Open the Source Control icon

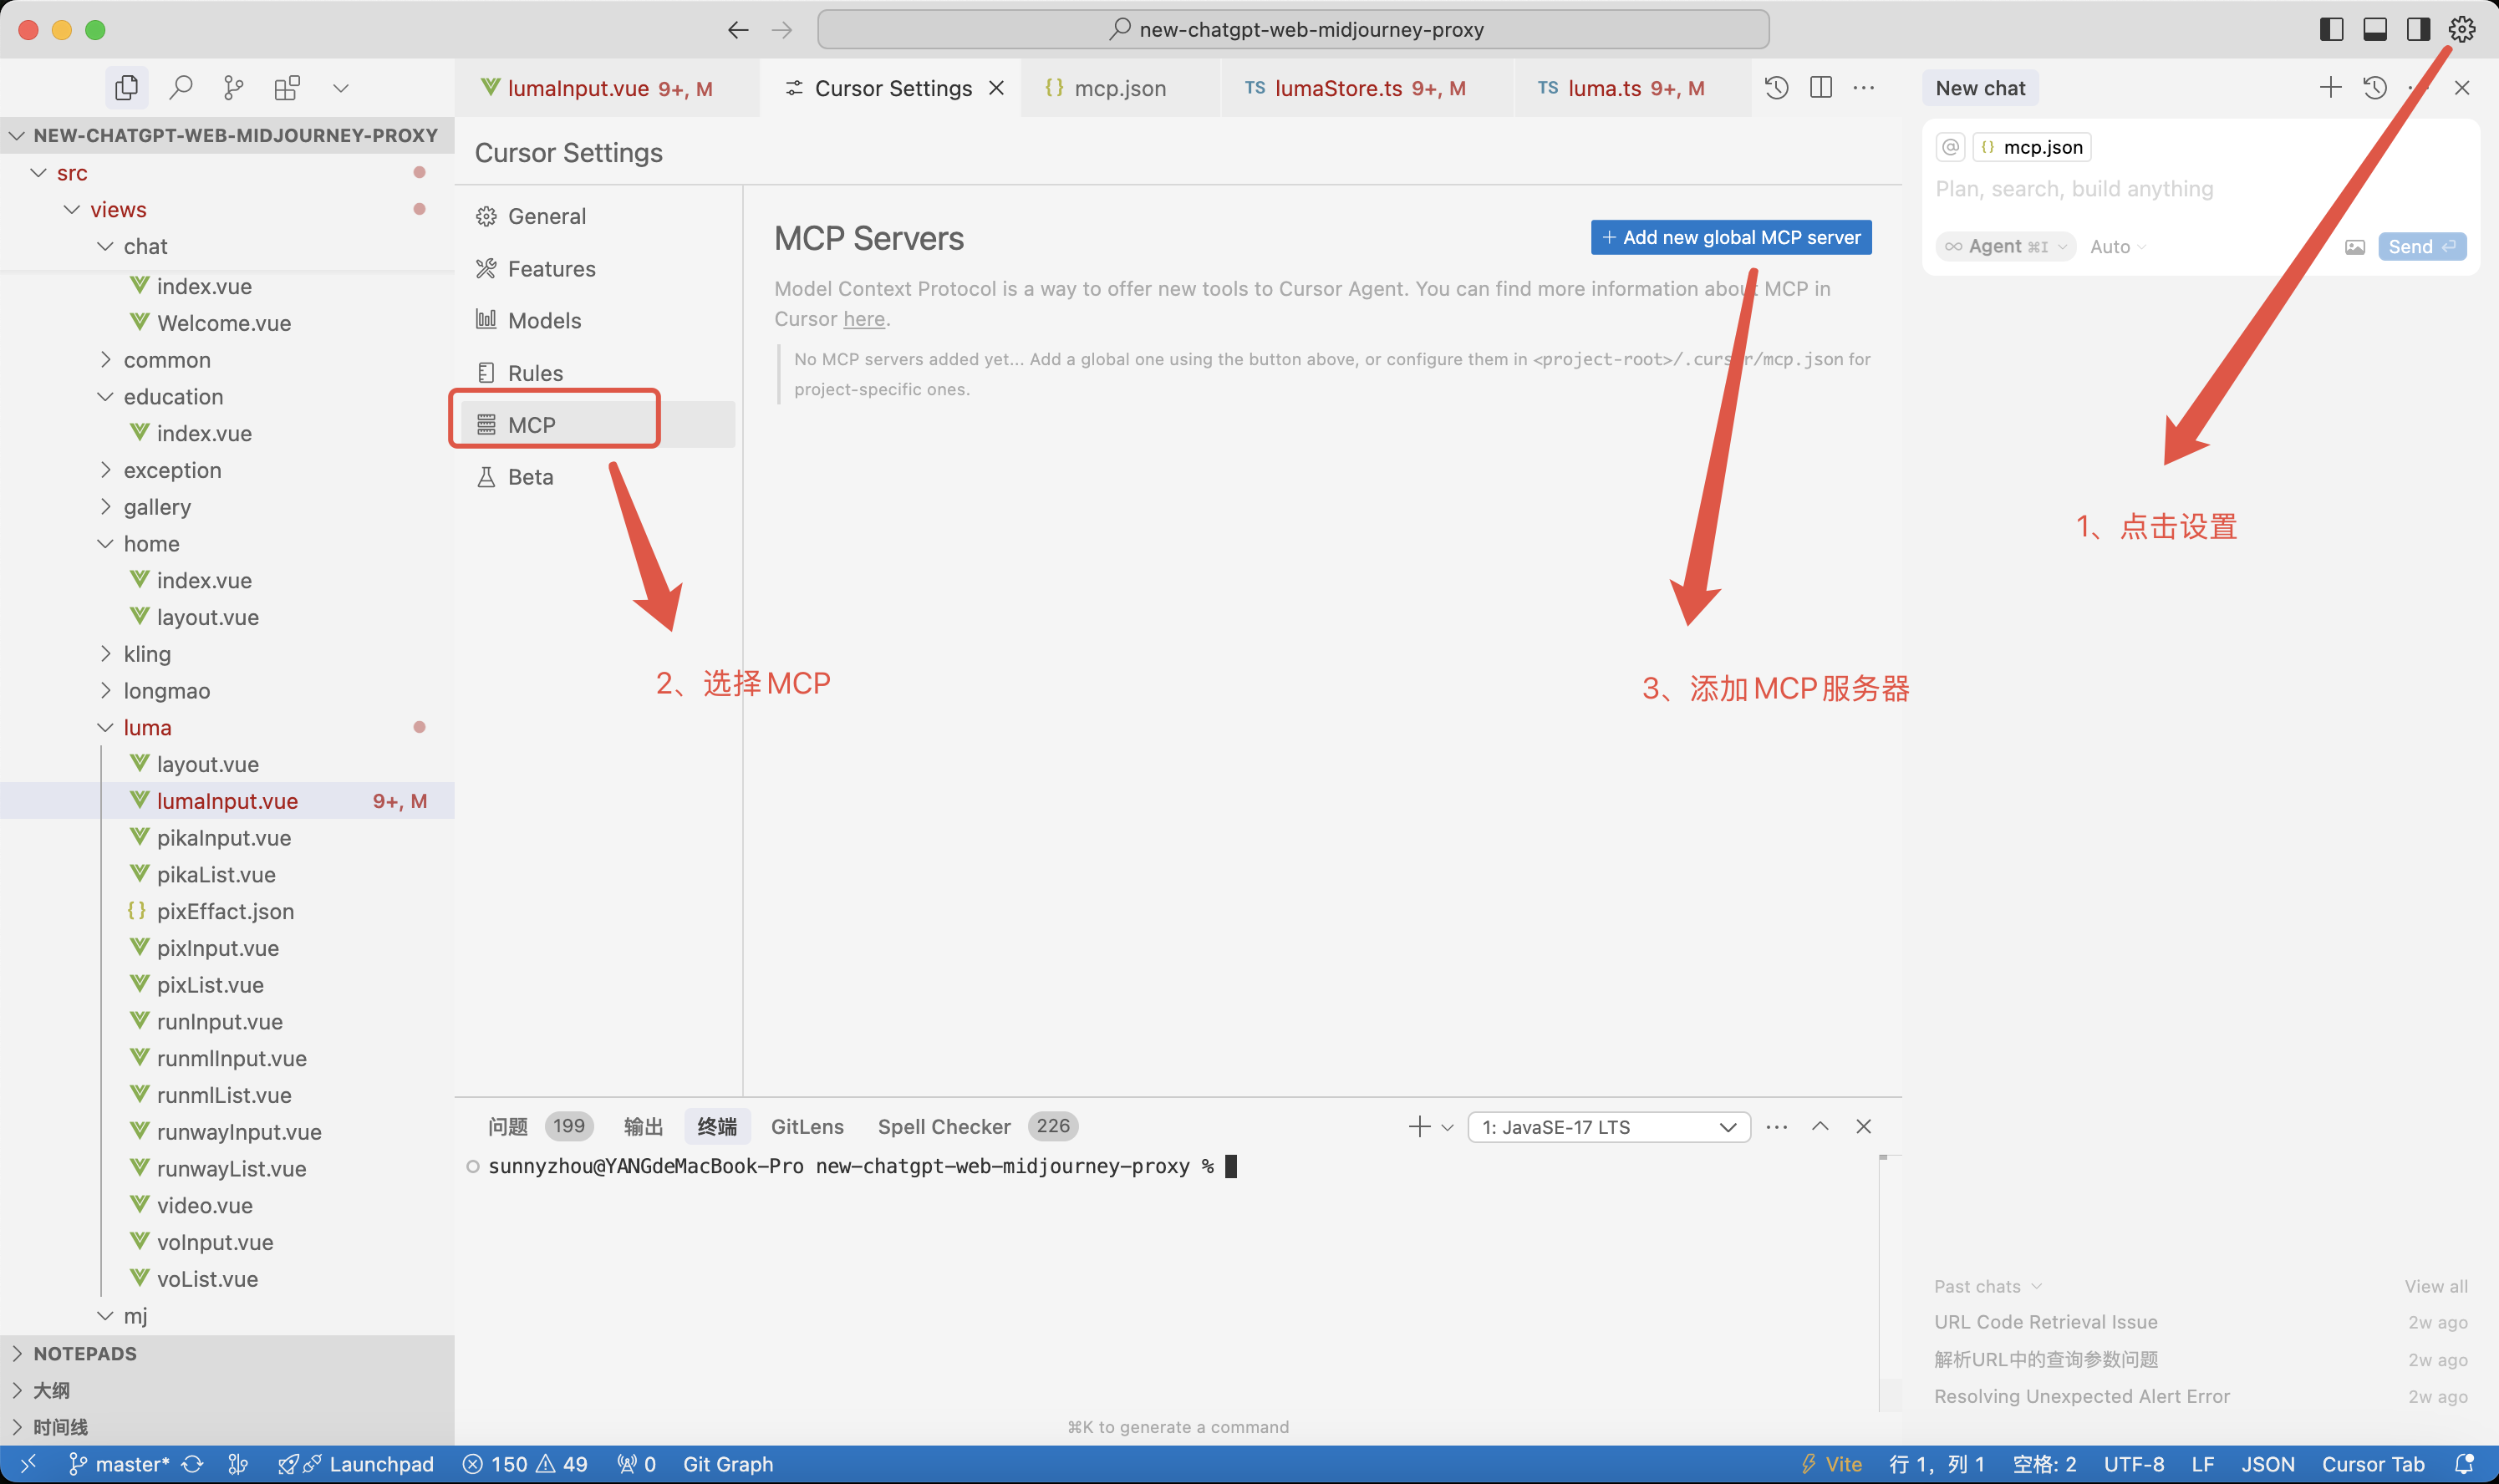tap(234, 88)
